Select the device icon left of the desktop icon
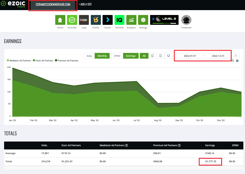245x174 pixels. pos(161,56)
